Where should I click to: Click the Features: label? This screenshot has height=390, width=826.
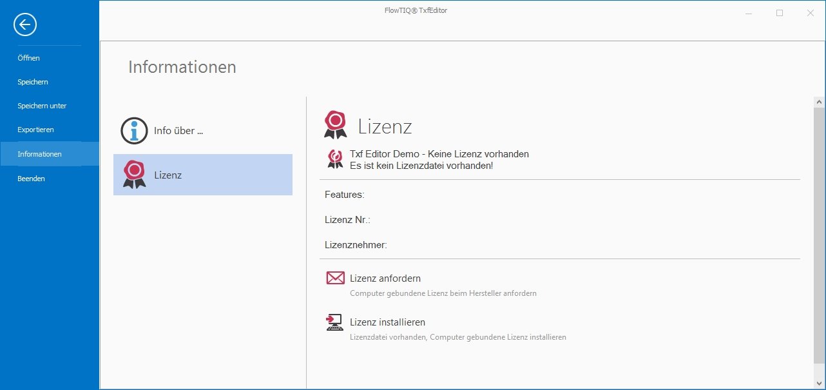(x=345, y=194)
